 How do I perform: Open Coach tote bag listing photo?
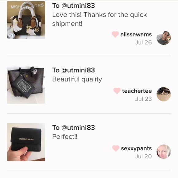point(26,85)
